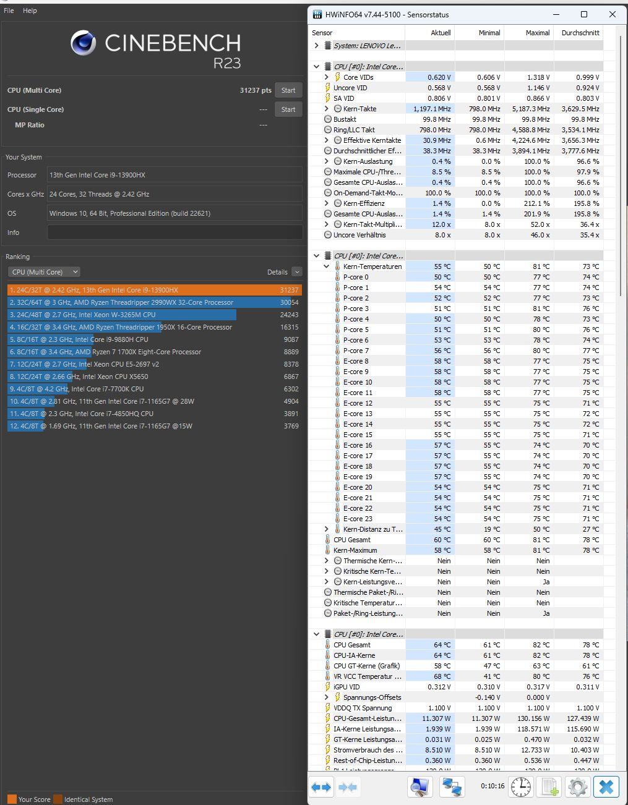
Task: Click the Uncore Verhältnis circle icon
Action: pos(327,235)
